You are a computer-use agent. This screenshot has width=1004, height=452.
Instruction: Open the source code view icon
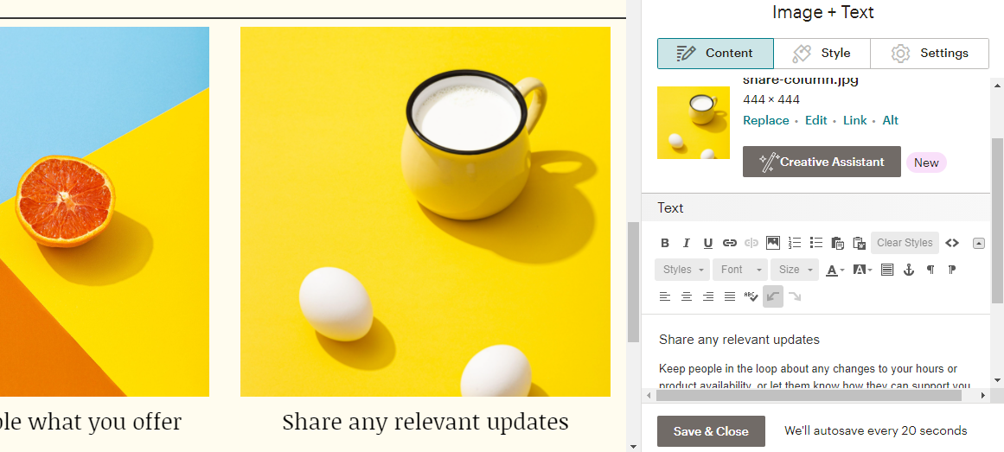point(952,243)
